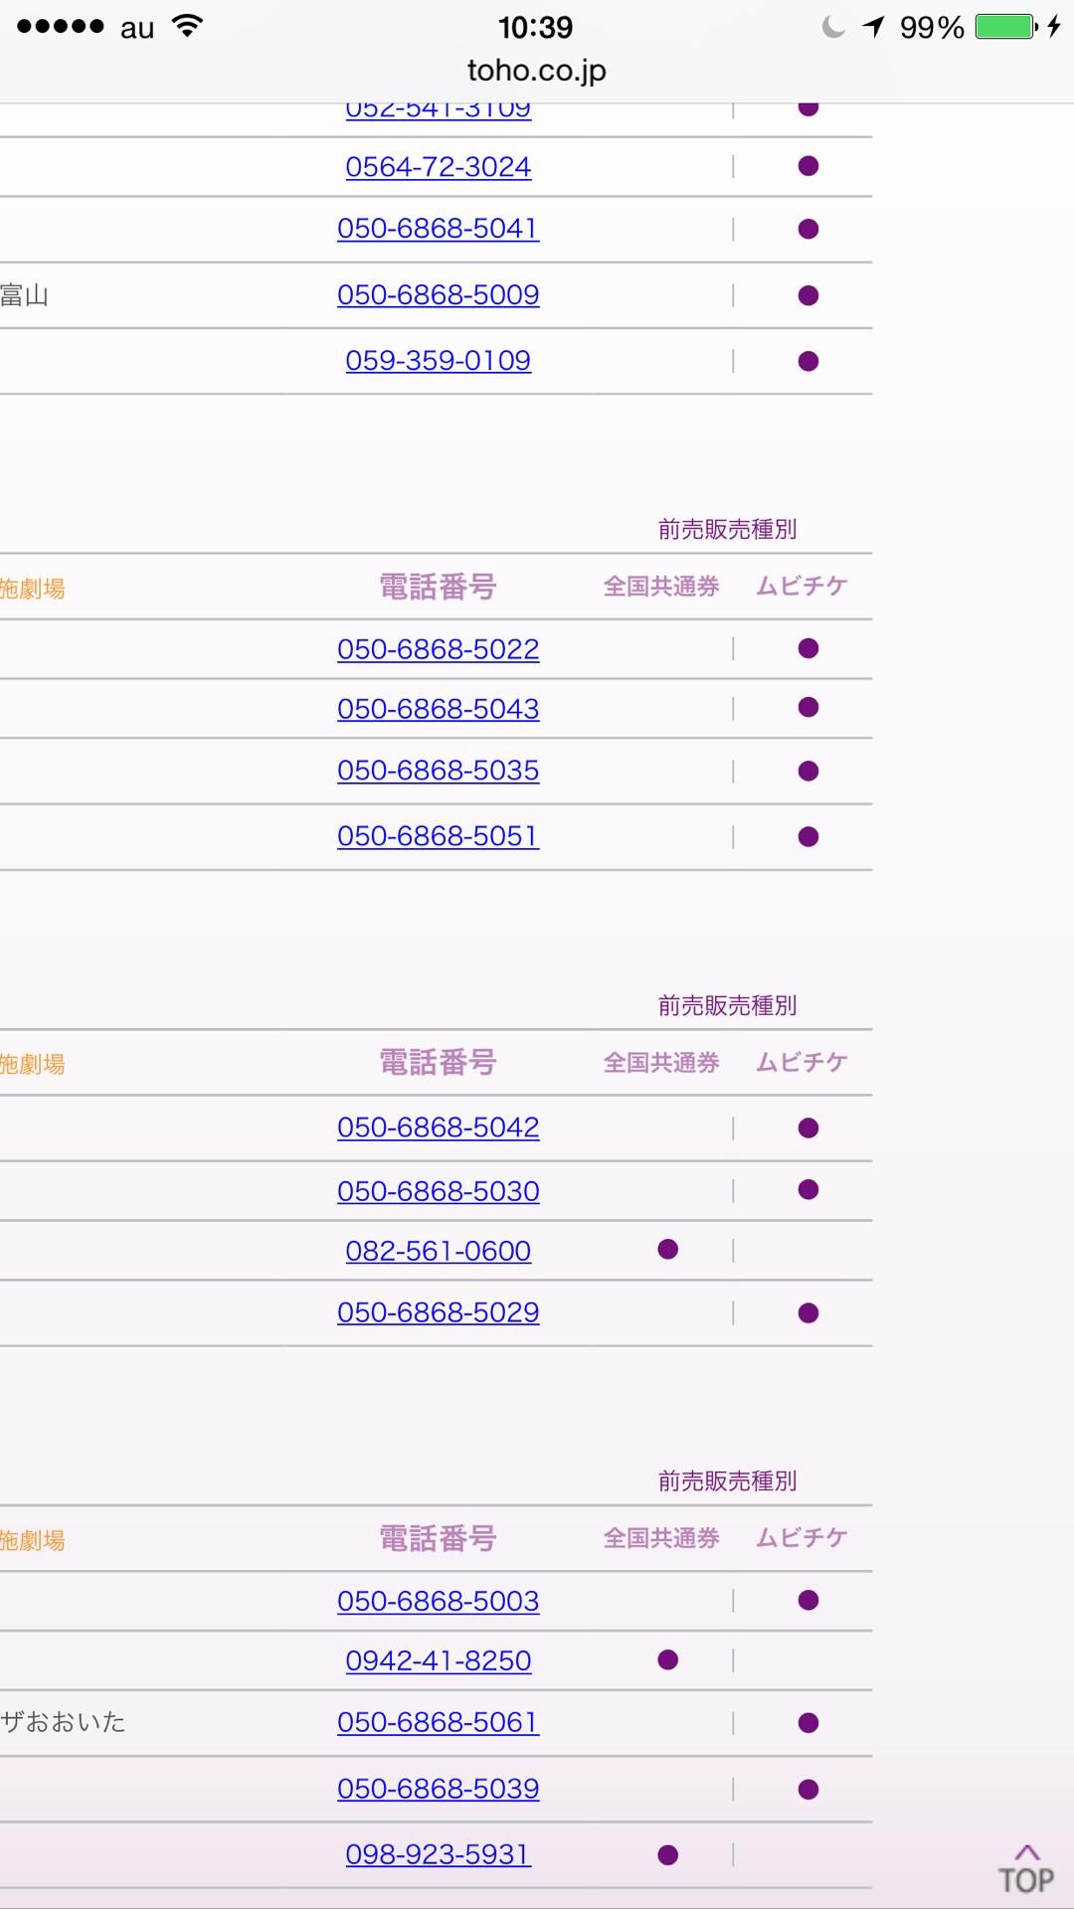Tap the Wi-Fi status icon
Image resolution: width=1074 pixels, height=1909 pixels.
(187, 27)
